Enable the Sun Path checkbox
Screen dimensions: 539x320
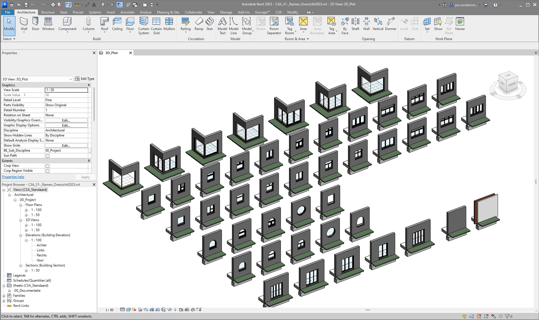(x=47, y=156)
